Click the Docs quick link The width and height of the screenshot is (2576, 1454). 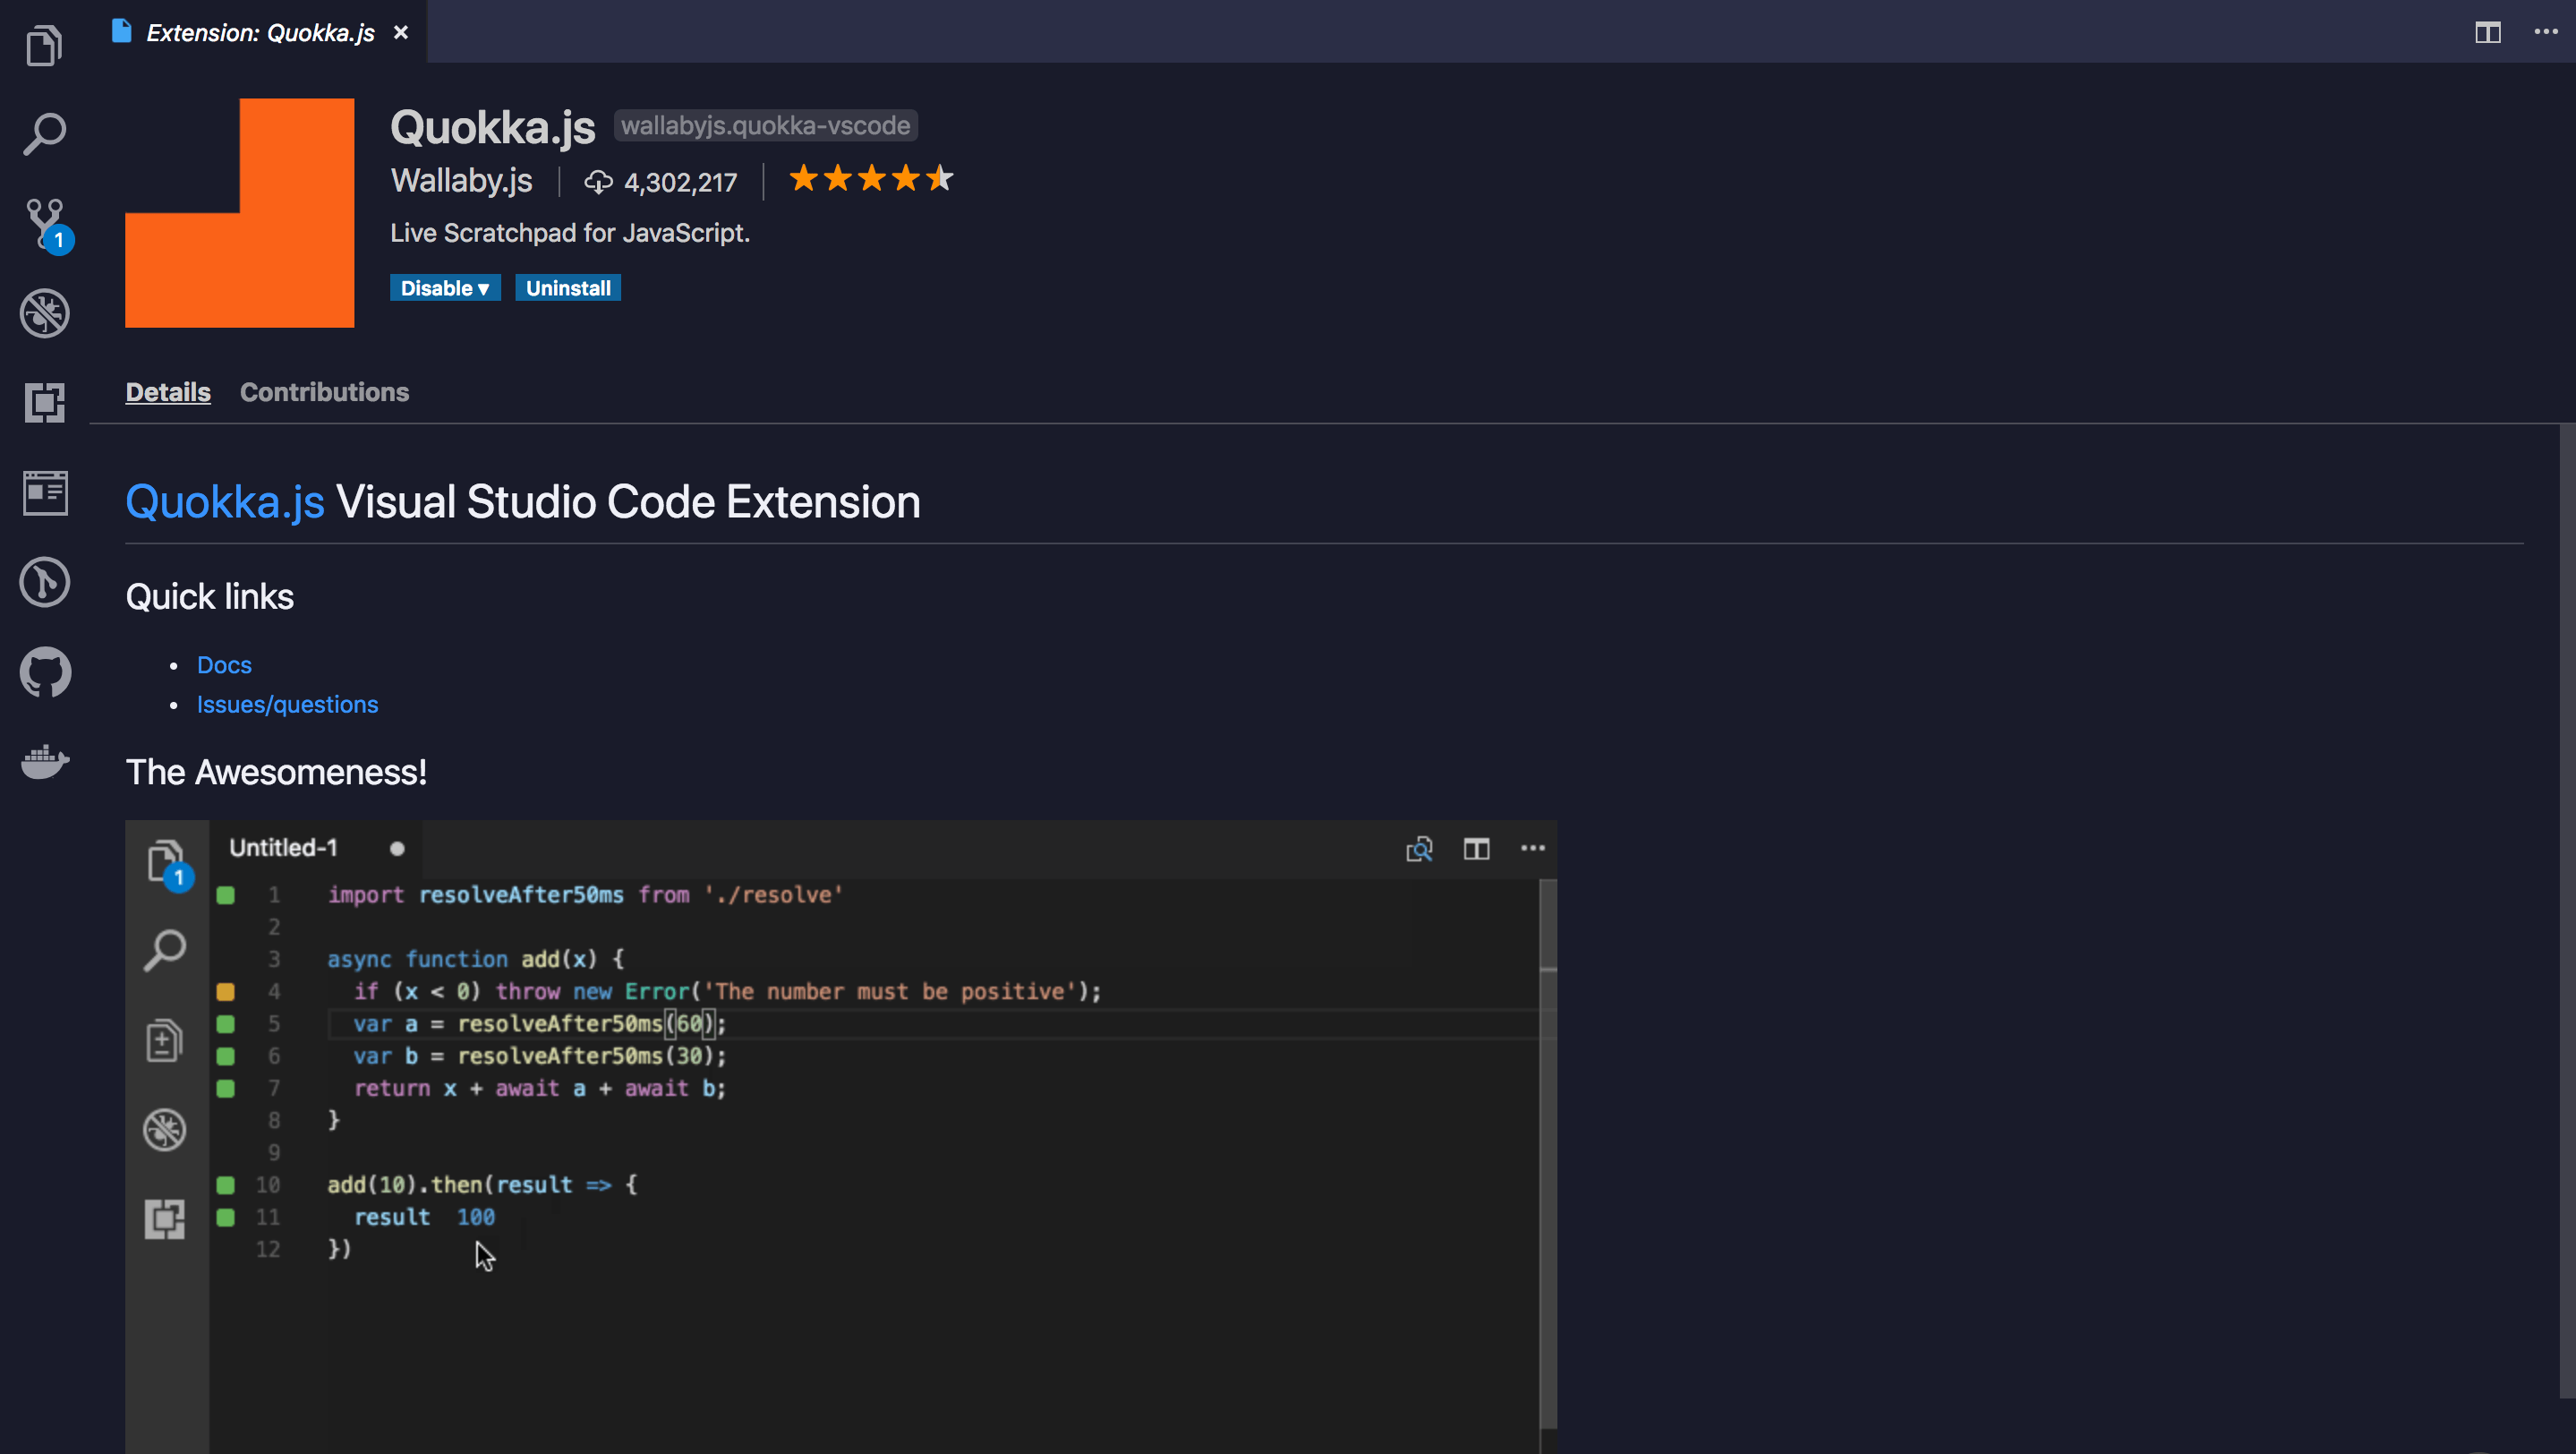point(223,665)
